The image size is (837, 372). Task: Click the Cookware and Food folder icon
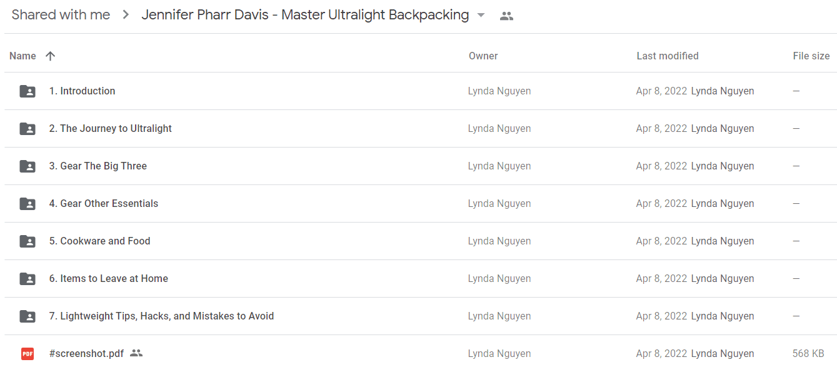pyautogui.click(x=28, y=241)
